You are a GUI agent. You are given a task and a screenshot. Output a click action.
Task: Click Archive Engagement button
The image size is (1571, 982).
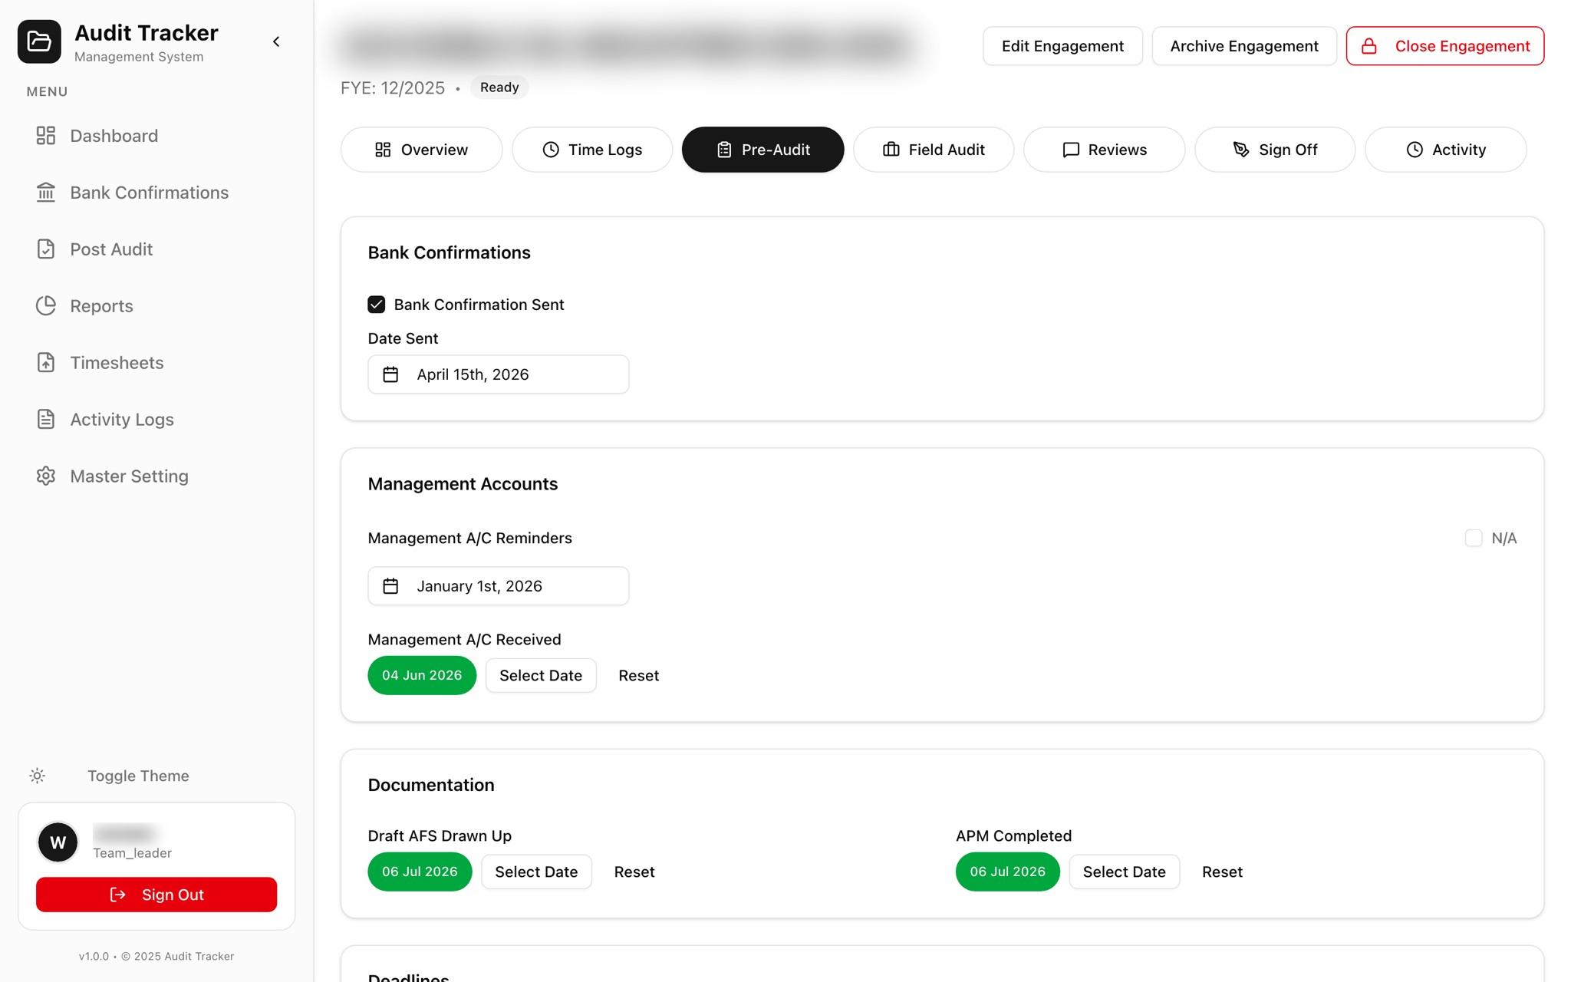tap(1244, 46)
